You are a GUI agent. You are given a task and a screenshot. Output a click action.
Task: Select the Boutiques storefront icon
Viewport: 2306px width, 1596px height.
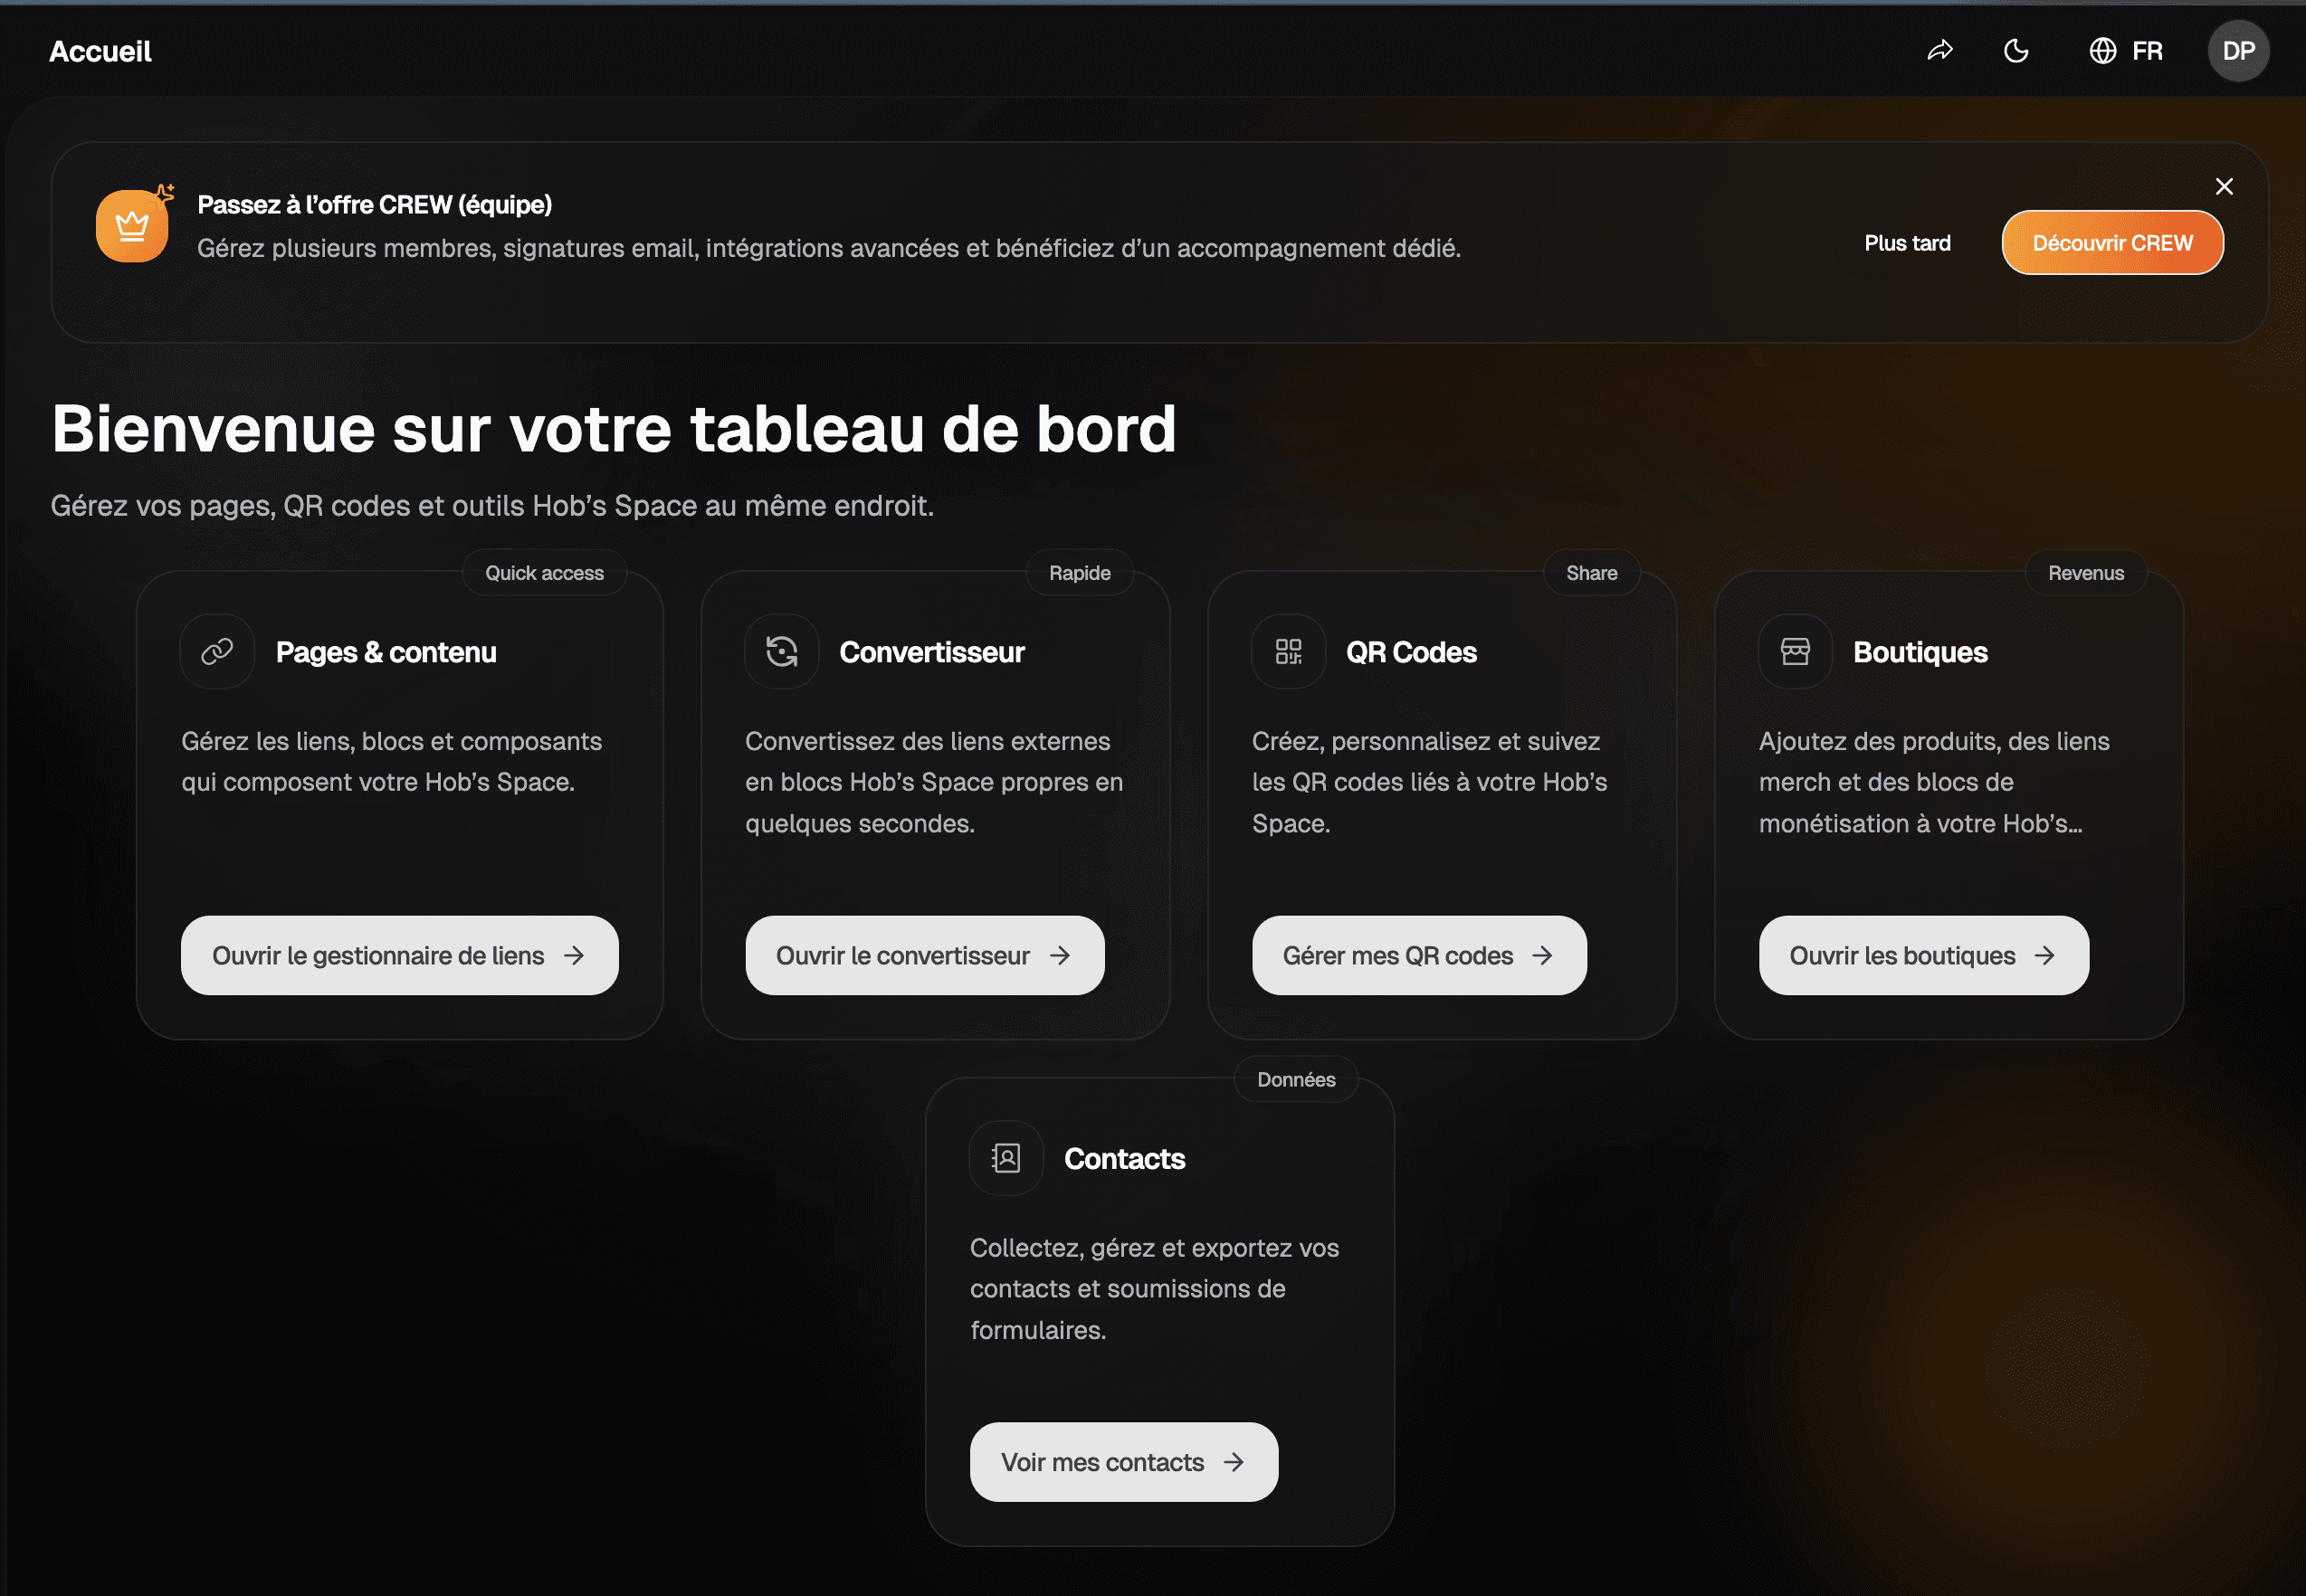1794,651
